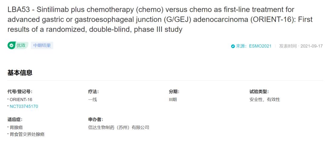
Task: Click sponsor 信达生物制药(苏州)有限公司
Action: coord(119,127)
